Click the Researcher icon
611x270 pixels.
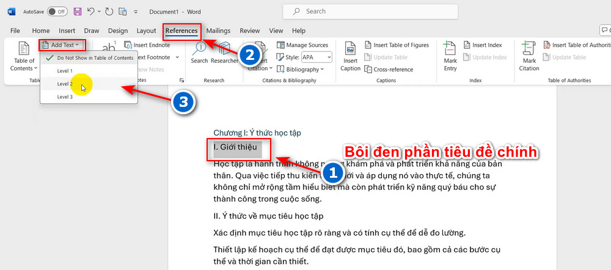click(224, 53)
